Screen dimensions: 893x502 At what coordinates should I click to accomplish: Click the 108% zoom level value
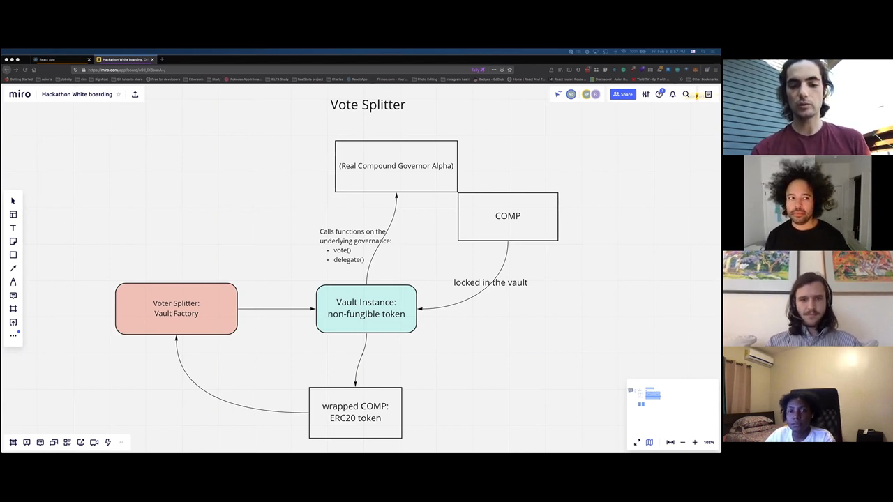[709, 442]
